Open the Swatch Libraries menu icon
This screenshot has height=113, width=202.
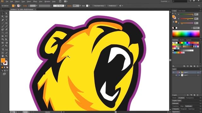pyautogui.click(x=174, y=66)
